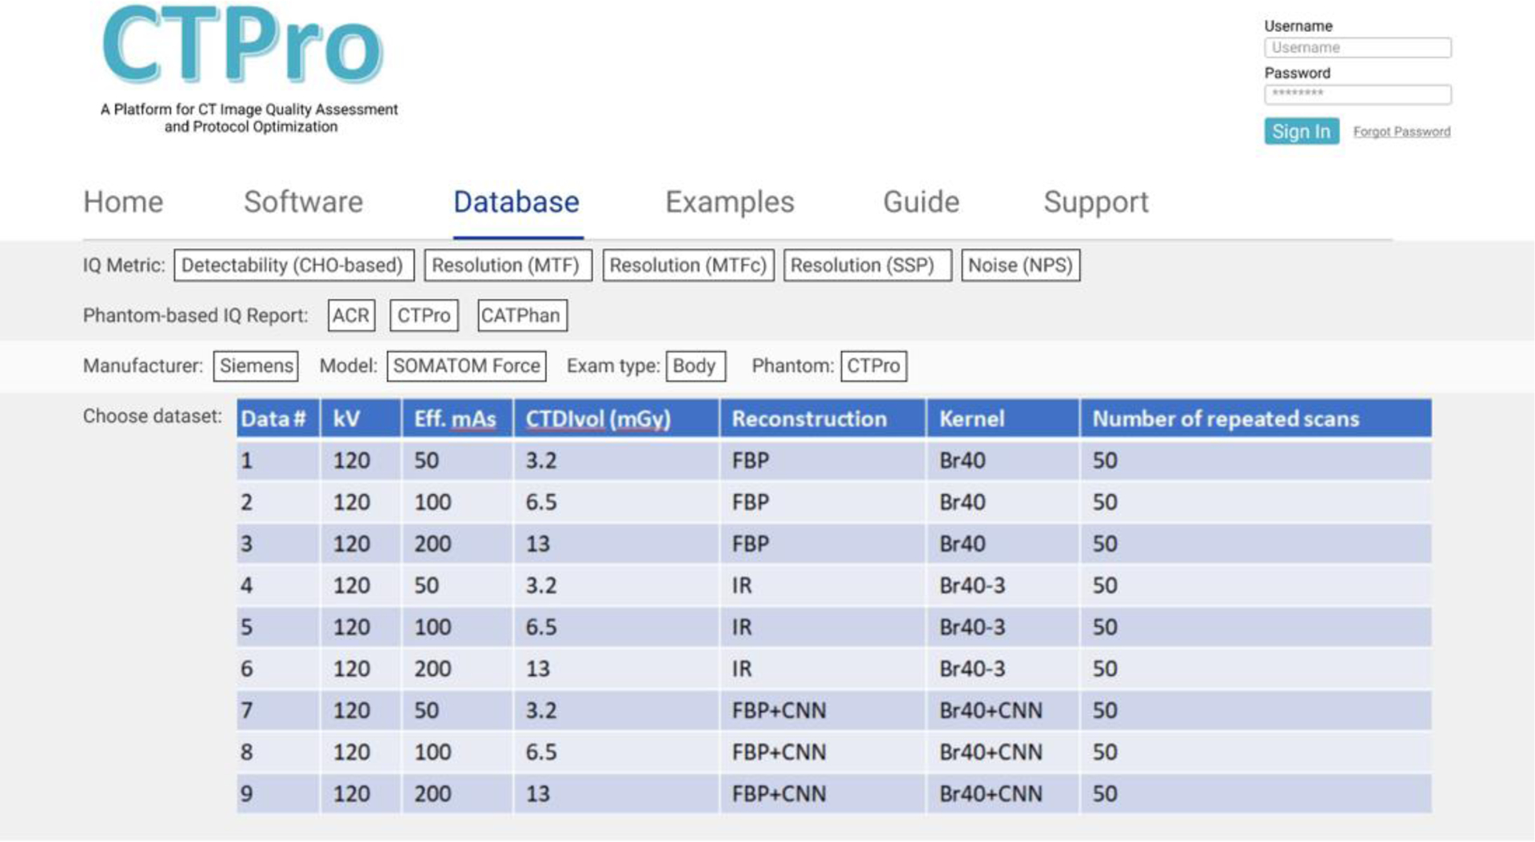1535x842 pixels.
Task: Click IR reconstruction in row 6
Action: pos(742,668)
